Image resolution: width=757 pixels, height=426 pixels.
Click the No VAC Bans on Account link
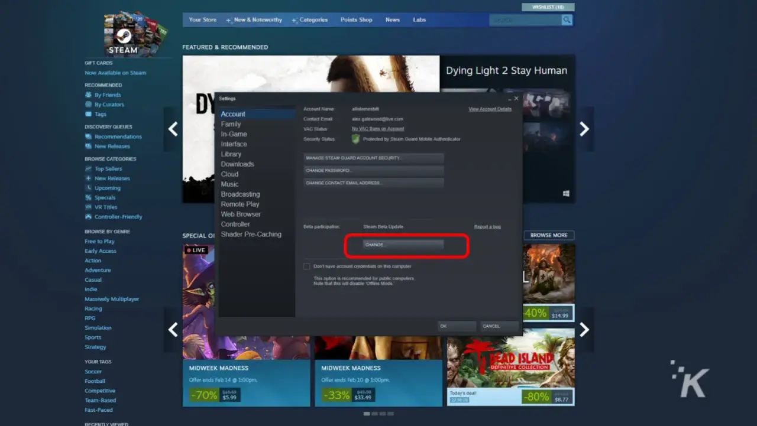[x=378, y=129]
